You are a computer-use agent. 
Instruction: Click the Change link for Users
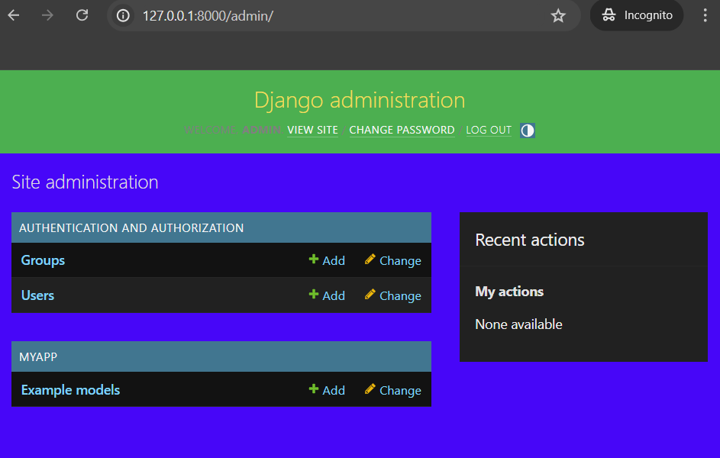pos(400,296)
